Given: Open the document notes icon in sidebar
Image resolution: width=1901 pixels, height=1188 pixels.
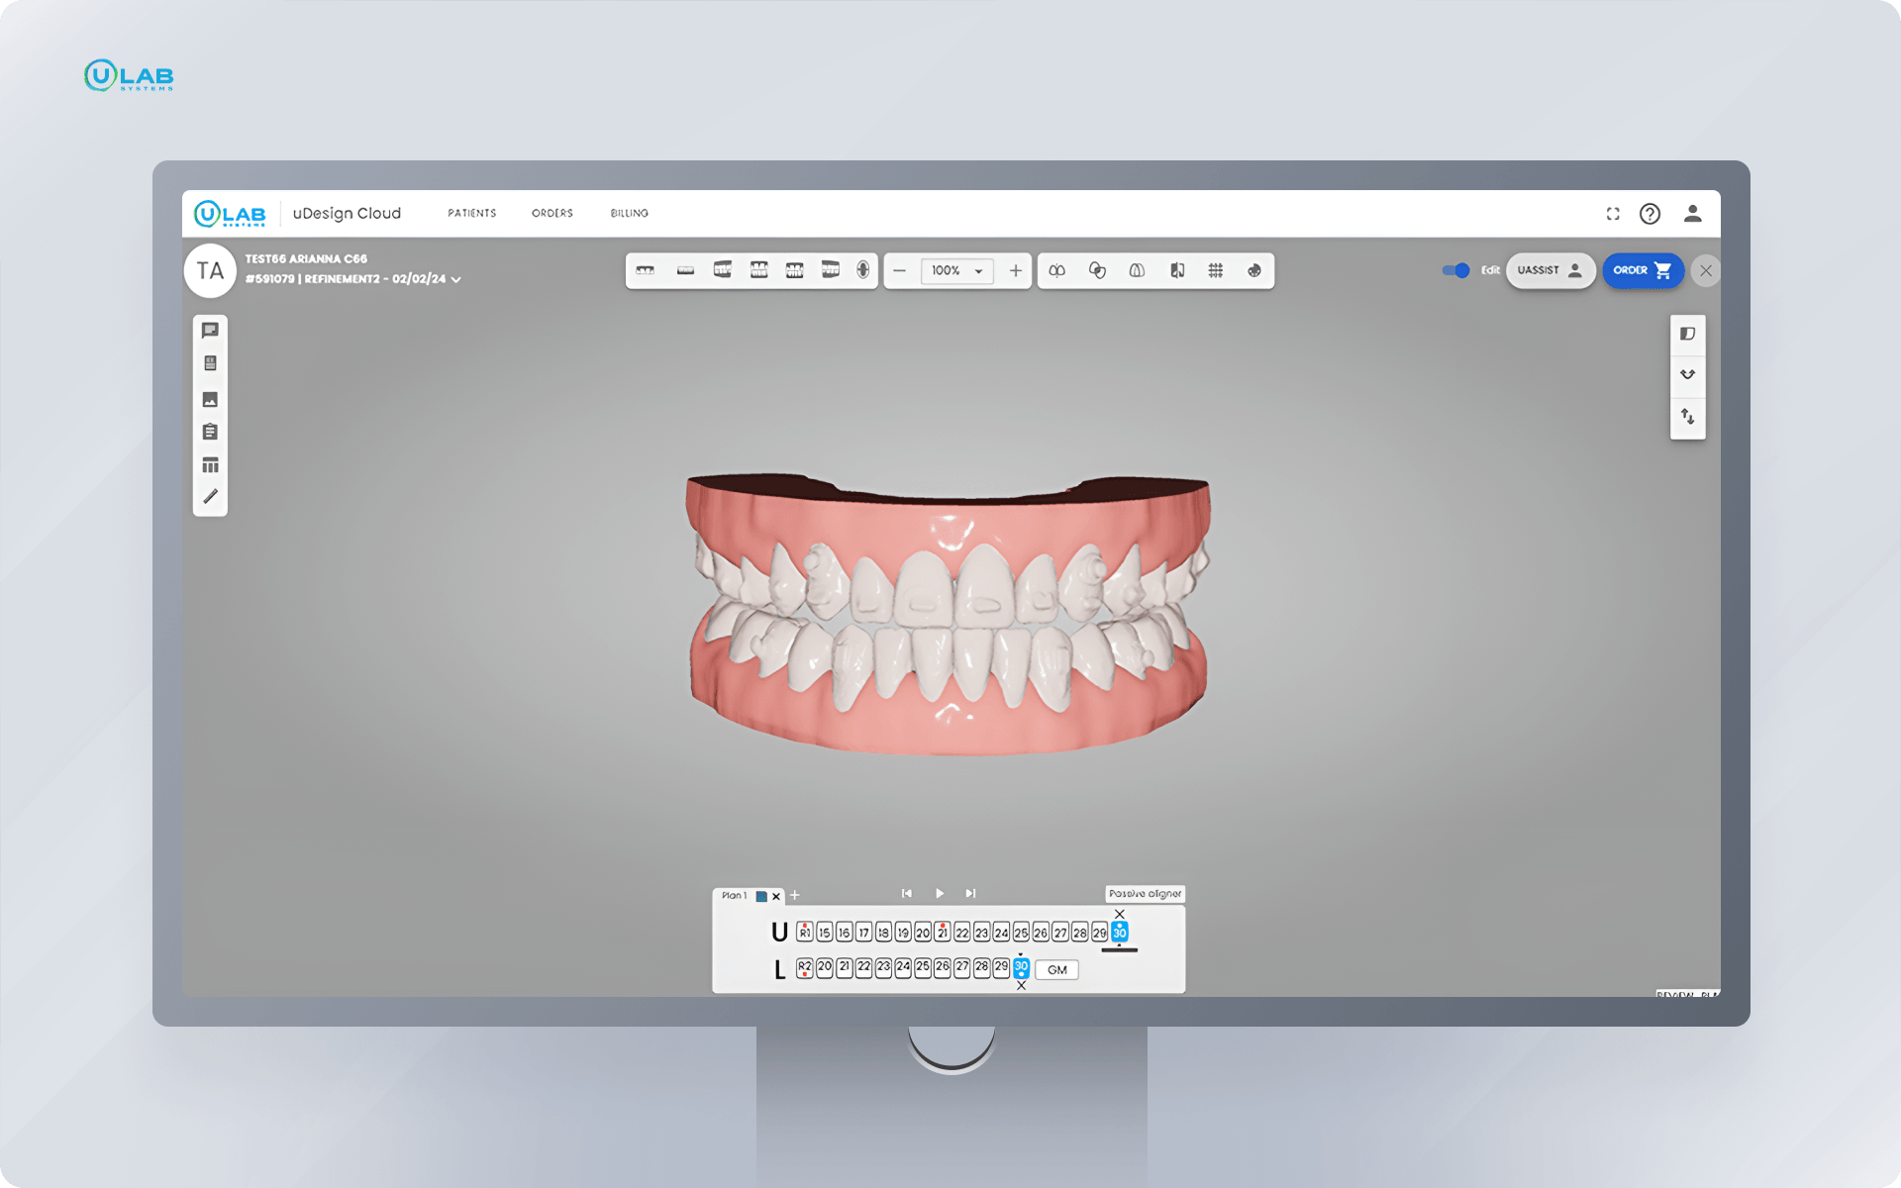Looking at the screenshot, I should [210, 364].
